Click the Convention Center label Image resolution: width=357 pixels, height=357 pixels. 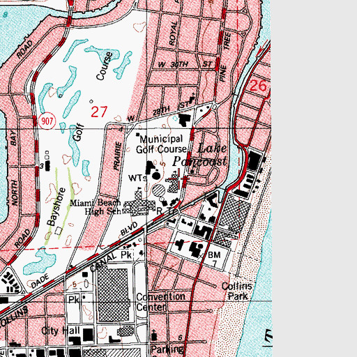160,302
